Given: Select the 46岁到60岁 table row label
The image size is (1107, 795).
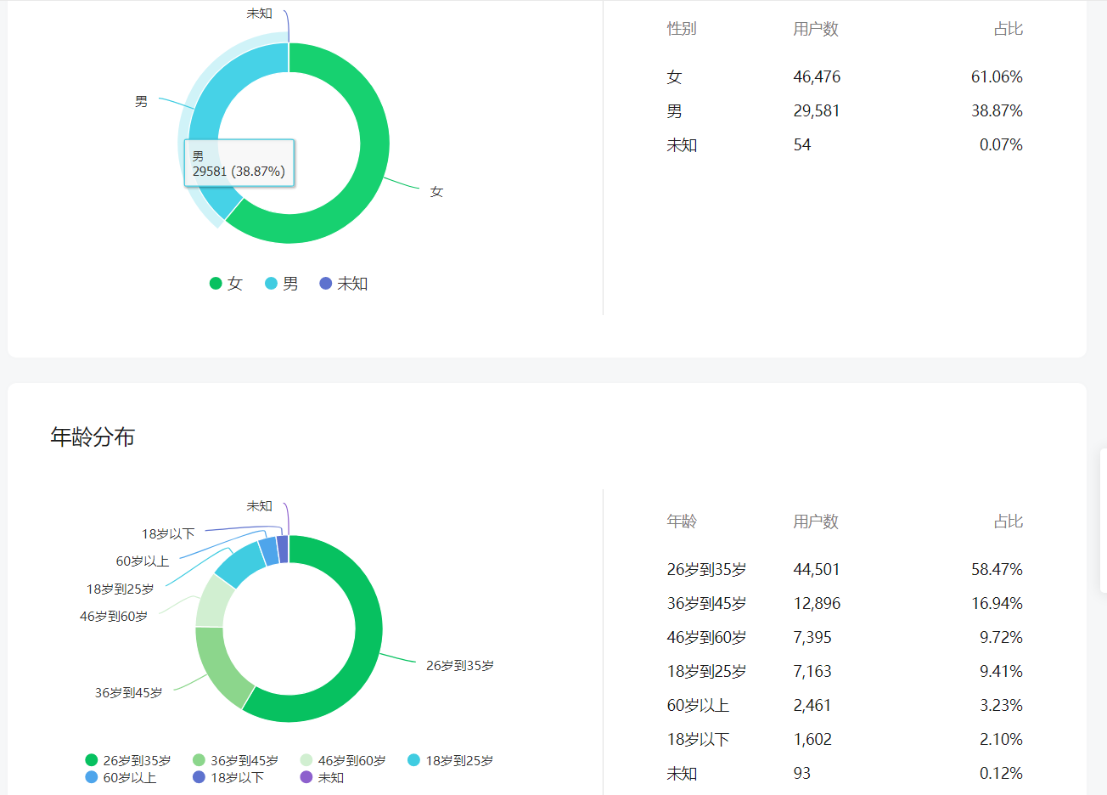Looking at the screenshot, I should pyautogui.click(x=706, y=638).
